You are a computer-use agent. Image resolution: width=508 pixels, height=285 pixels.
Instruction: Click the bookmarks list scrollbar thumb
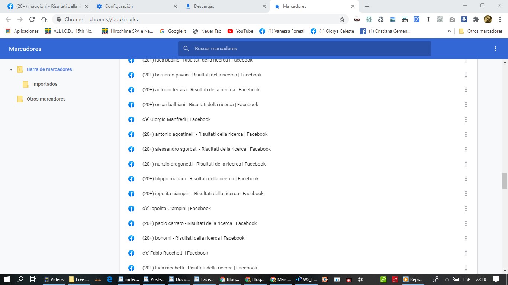pos(505,181)
